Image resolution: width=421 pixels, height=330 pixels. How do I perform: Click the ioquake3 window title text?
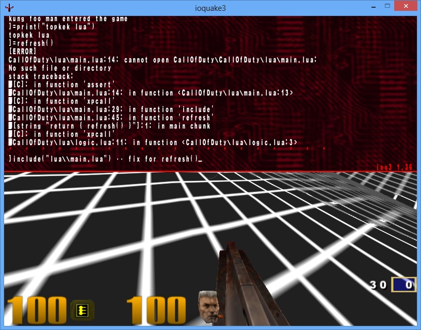tap(210, 7)
